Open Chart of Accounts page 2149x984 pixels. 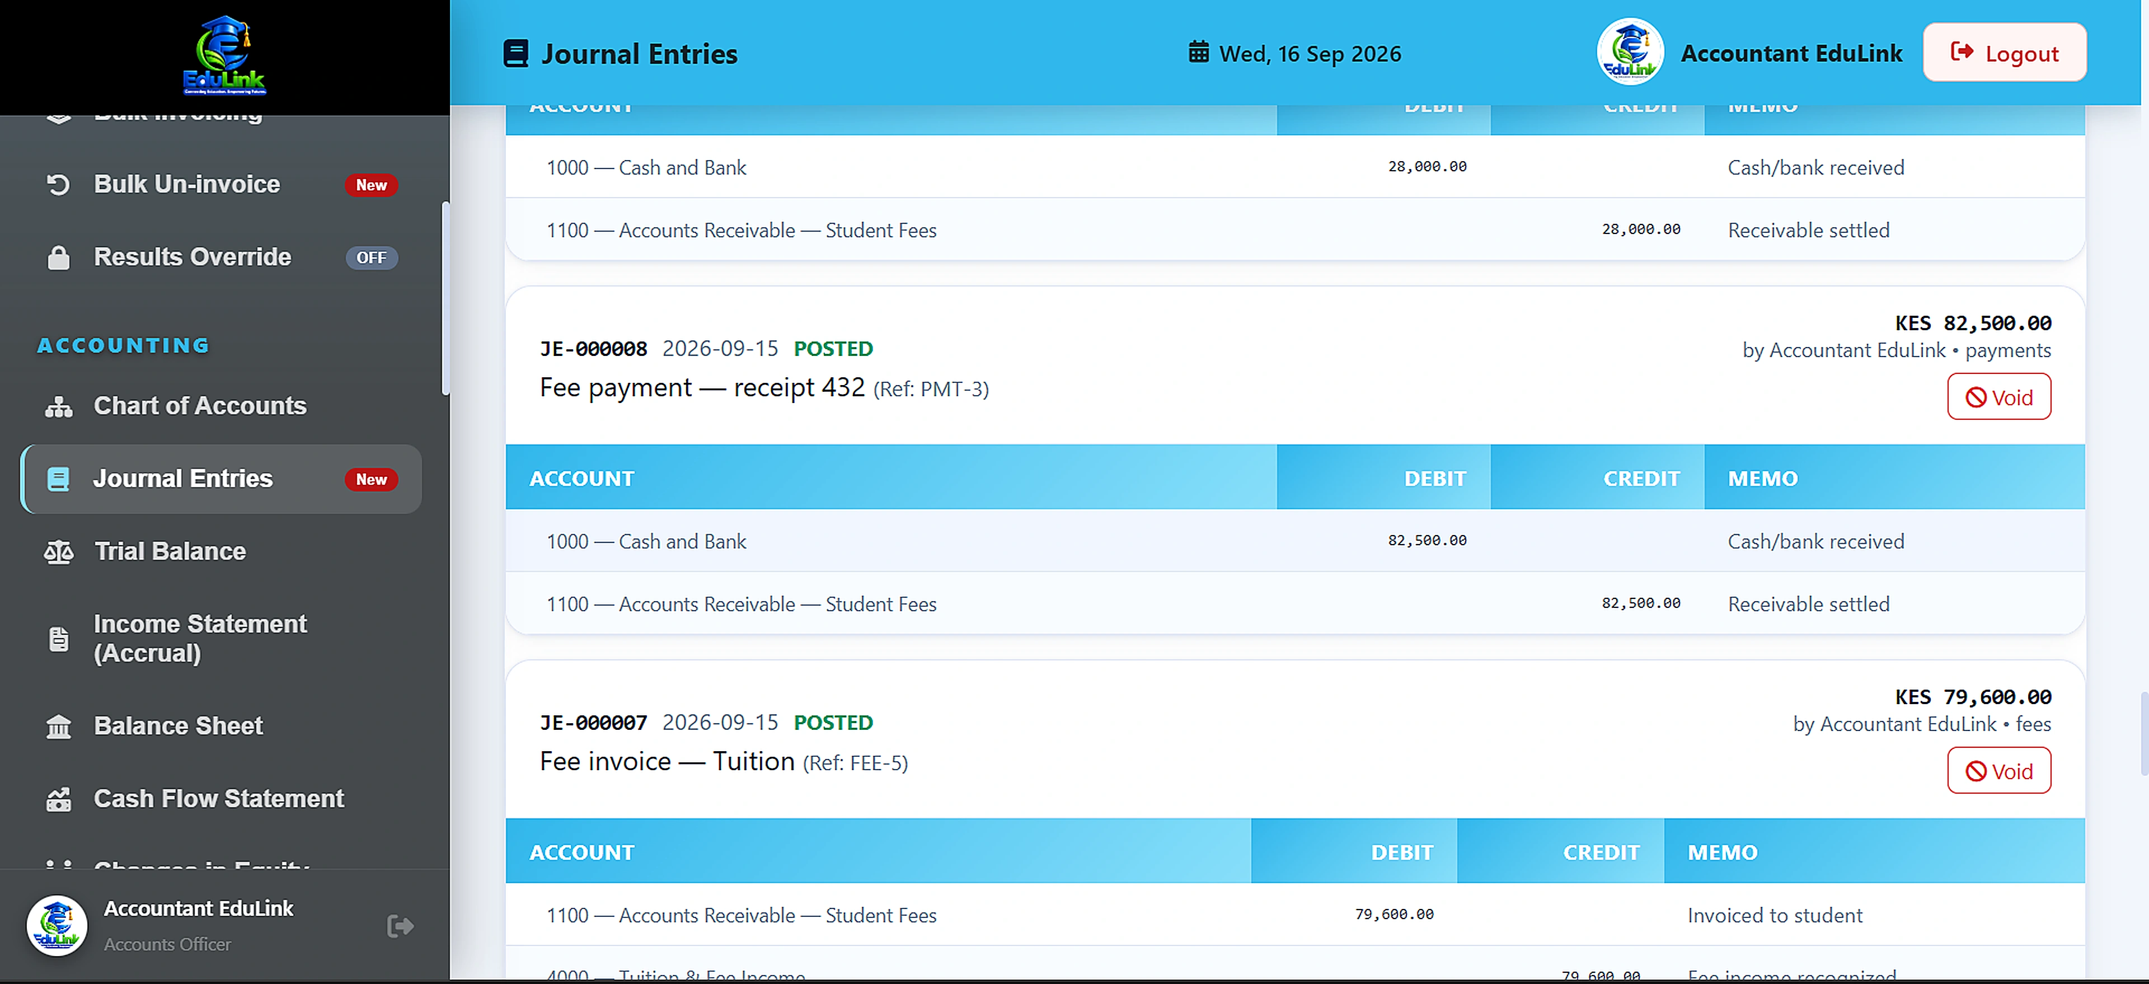(221, 406)
